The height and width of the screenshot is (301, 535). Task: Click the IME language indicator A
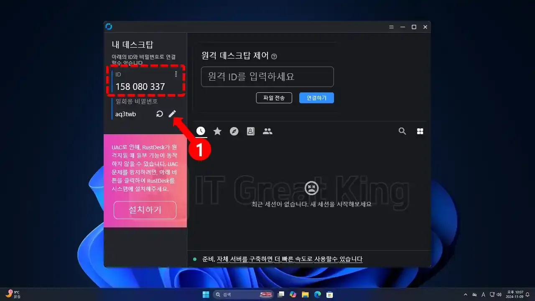(x=483, y=294)
